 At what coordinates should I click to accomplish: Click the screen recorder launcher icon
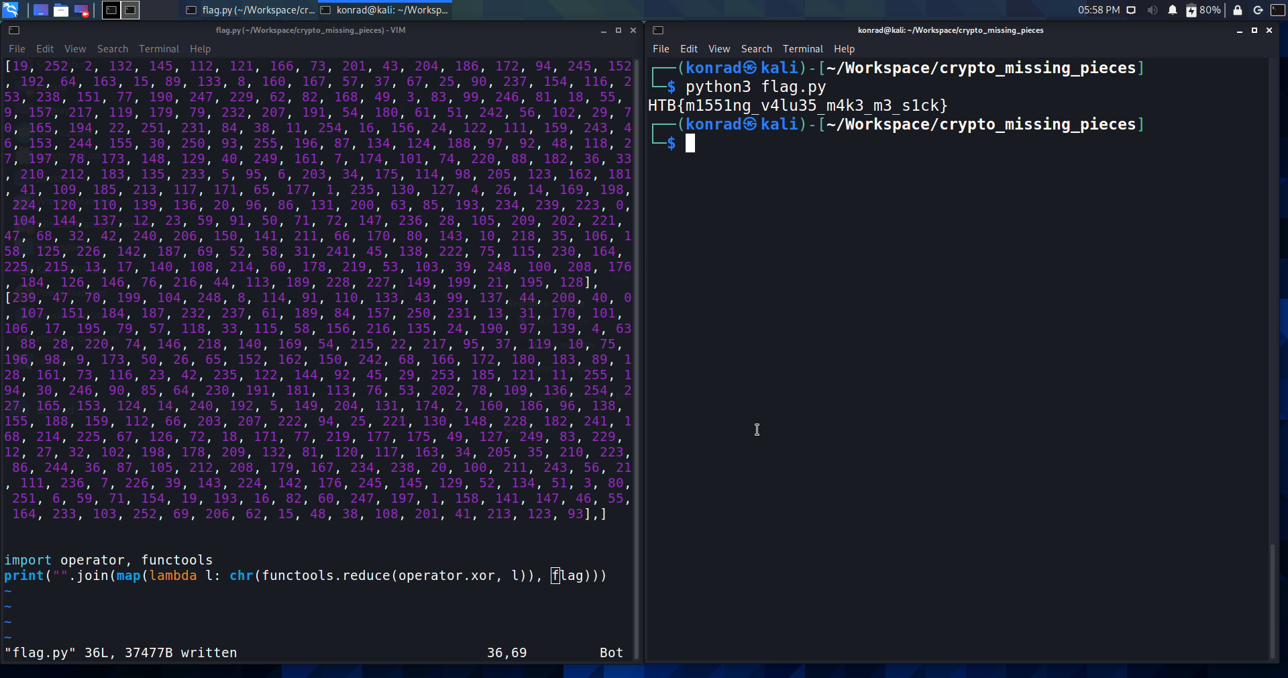(x=81, y=10)
